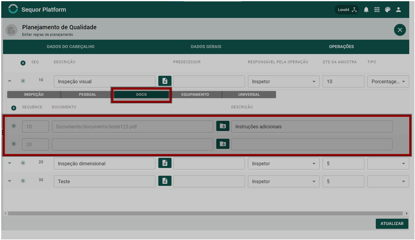Click the scrollbar right arrow
The height and width of the screenshot is (240, 415).
click(407, 213)
